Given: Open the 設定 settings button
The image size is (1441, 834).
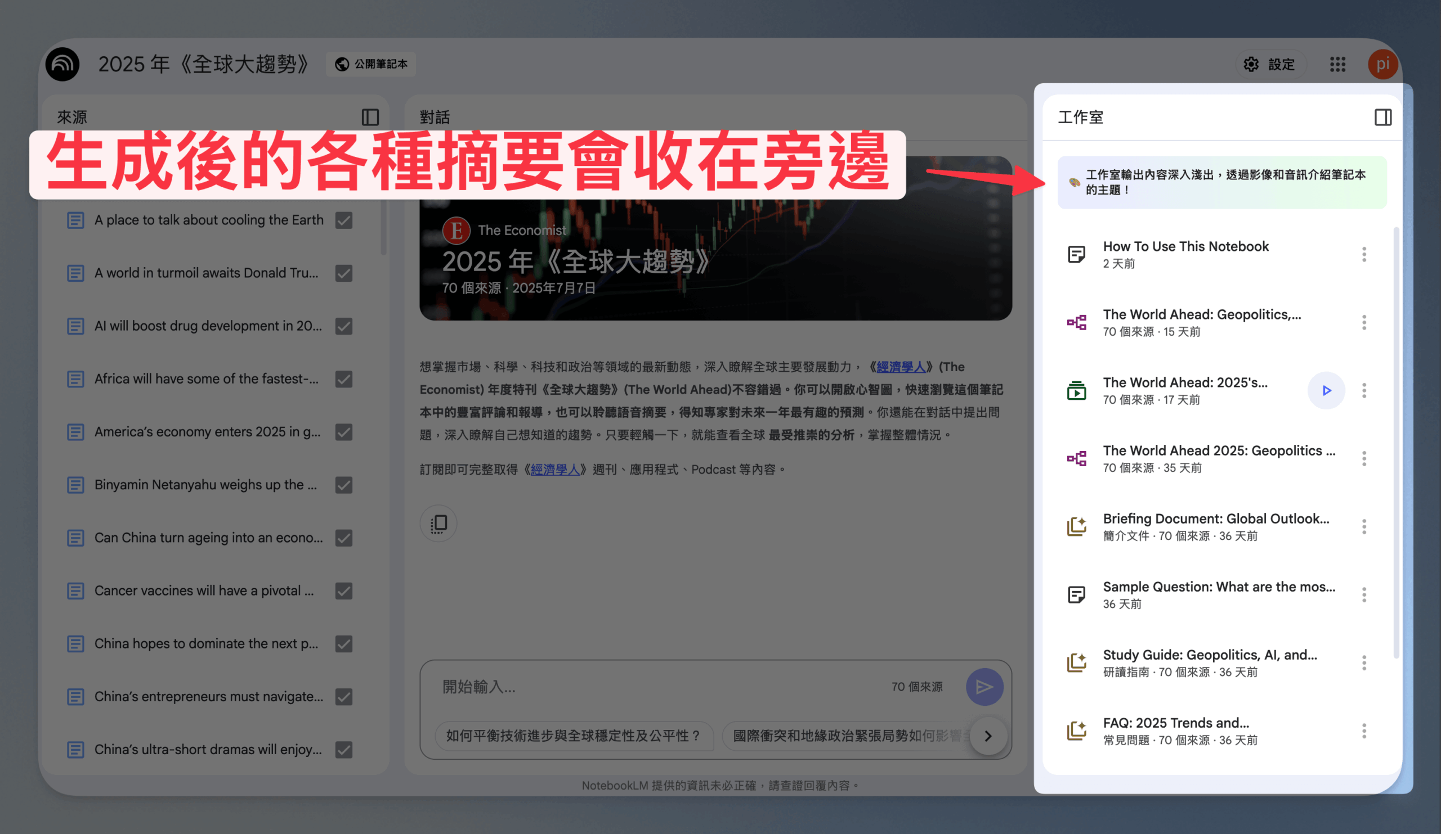Looking at the screenshot, I should point(1270,64).
